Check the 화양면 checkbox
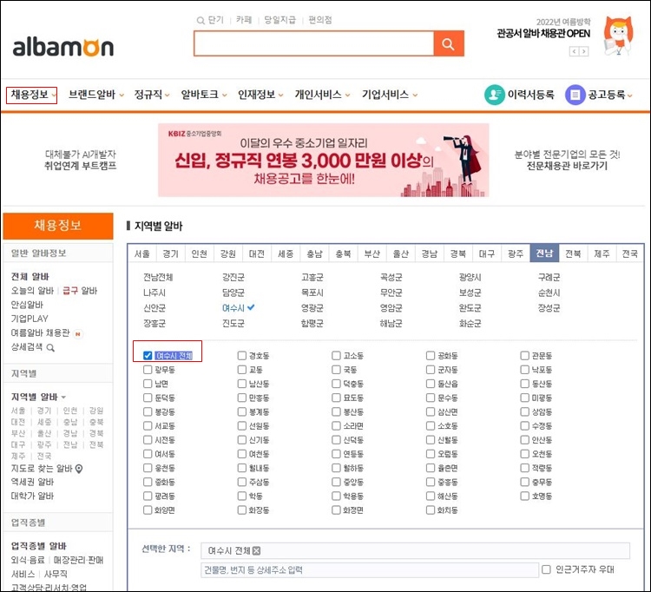Screen dimensions: 651x592 (148, 510)
